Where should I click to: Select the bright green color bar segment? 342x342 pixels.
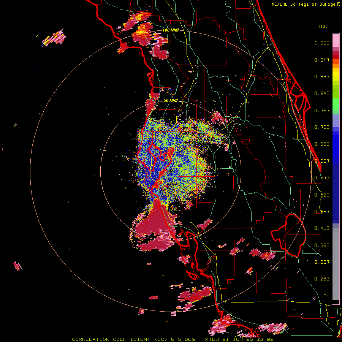(x=336, y=103)
